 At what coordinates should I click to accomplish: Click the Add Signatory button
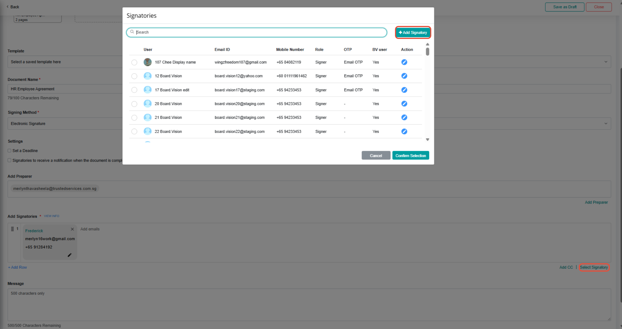tap(413, 33)
